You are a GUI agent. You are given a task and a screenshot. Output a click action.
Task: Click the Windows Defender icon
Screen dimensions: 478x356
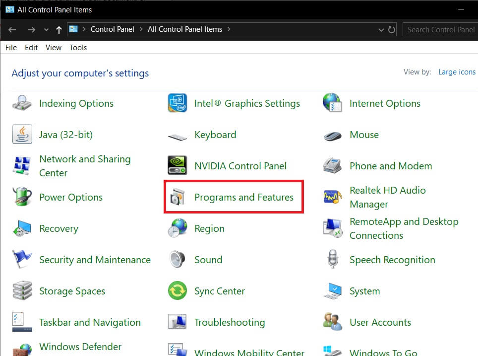pyautogui.click(x=22, y=350)
